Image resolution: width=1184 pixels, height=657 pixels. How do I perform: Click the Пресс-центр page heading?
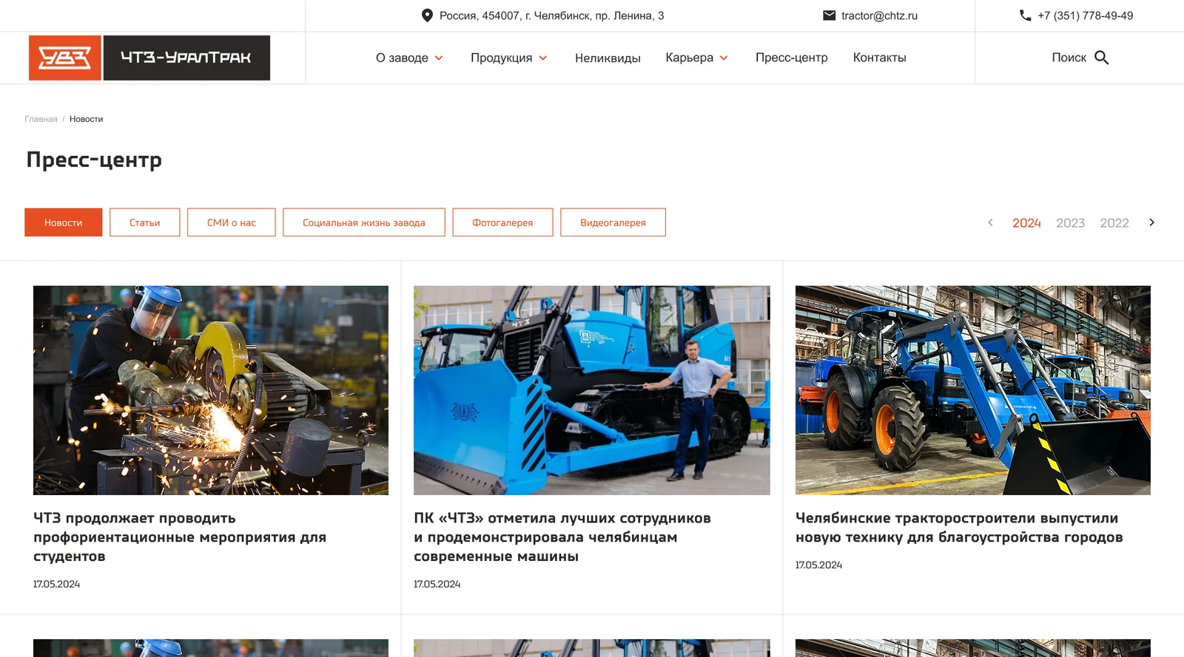point(94,160)
